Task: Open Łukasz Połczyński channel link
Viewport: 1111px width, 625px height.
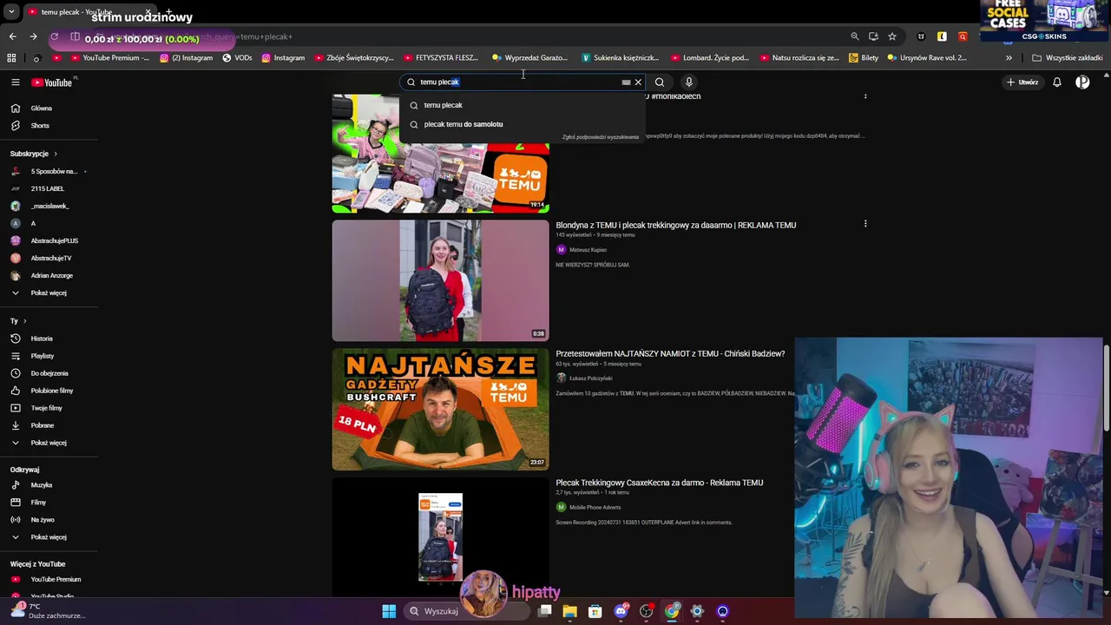Action: pyautogui.click(x=590, y=378)
